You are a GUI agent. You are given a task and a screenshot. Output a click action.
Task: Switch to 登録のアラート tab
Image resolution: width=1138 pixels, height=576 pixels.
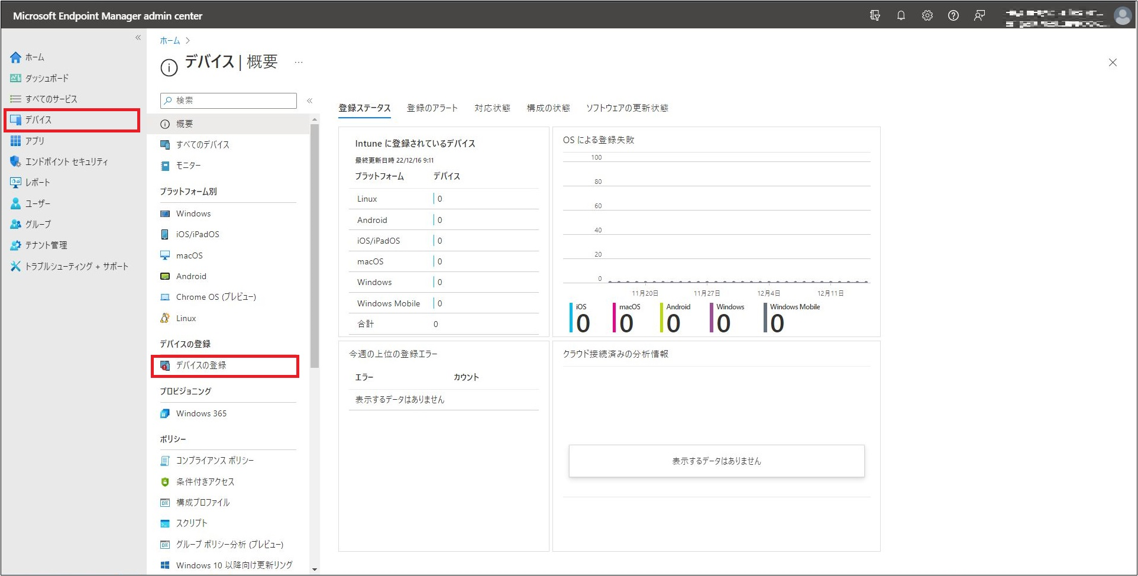(x=432, y=108)
